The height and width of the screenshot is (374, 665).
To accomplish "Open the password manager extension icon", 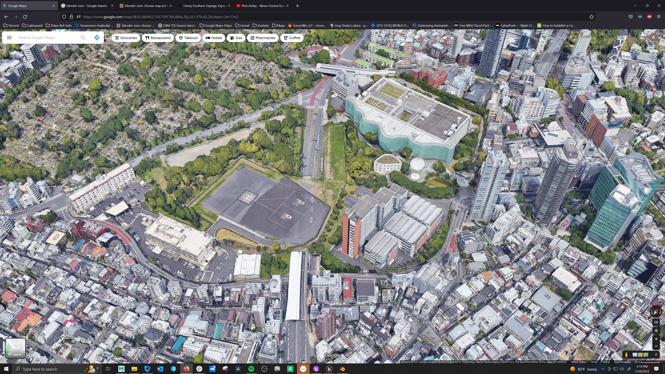I will [640, 17].
